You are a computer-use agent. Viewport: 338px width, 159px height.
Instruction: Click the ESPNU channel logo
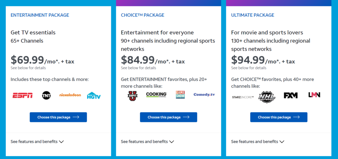tap(133, 96)
